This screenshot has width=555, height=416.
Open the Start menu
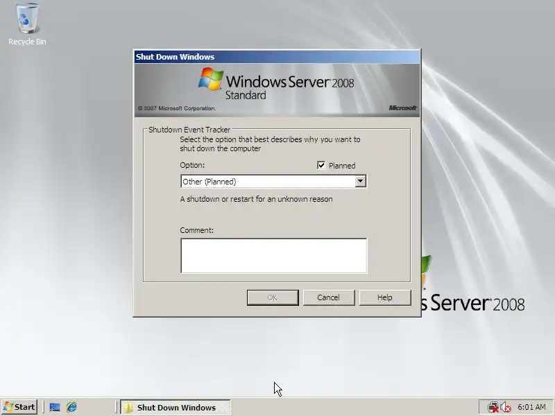[19, 407]
